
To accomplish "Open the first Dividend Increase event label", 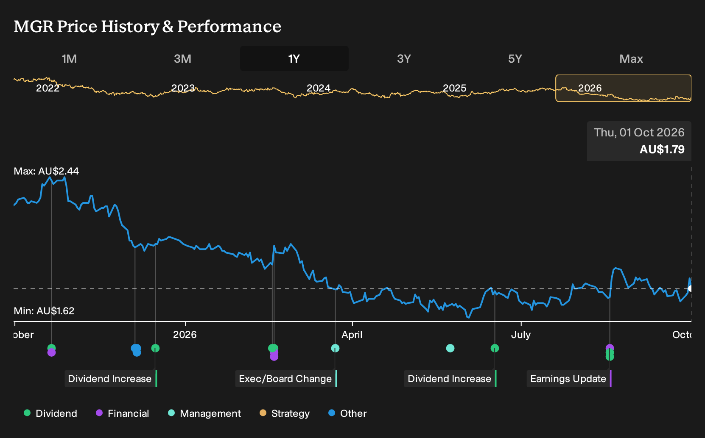I will click(x=110, y=379).
